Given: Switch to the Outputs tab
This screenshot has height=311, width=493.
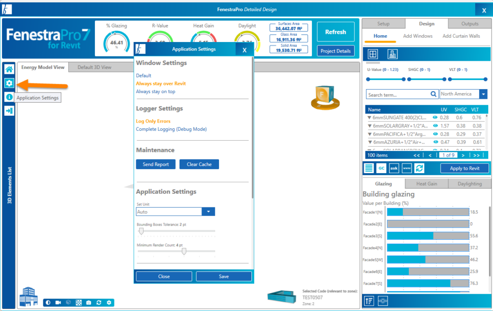Looking at the screenshot, I should (470, 24).
